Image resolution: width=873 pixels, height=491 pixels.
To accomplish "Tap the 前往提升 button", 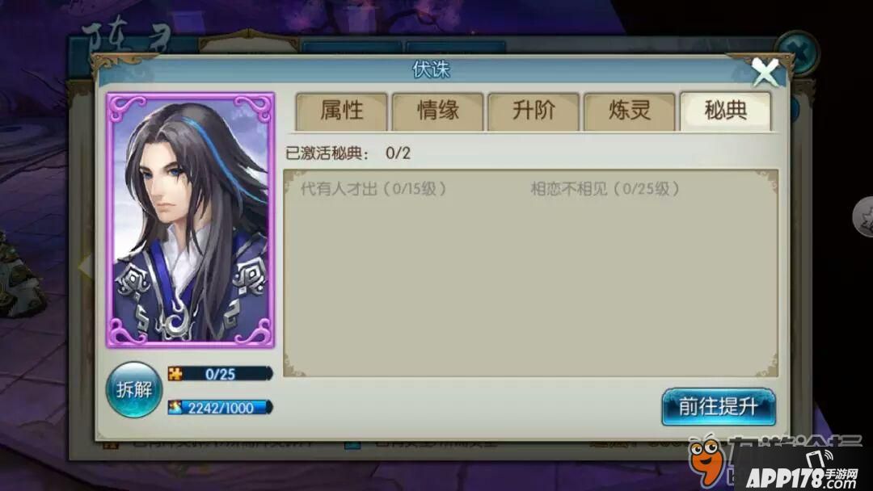I will (x=719, y=407).
